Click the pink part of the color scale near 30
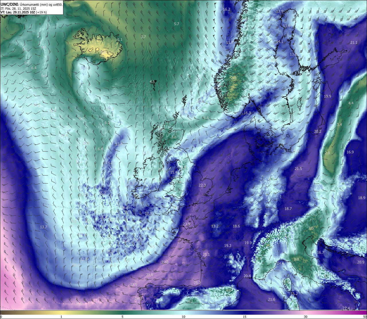The height and width of the screenshot is (319, 367). pyautogui.click(x=306, y=312)
